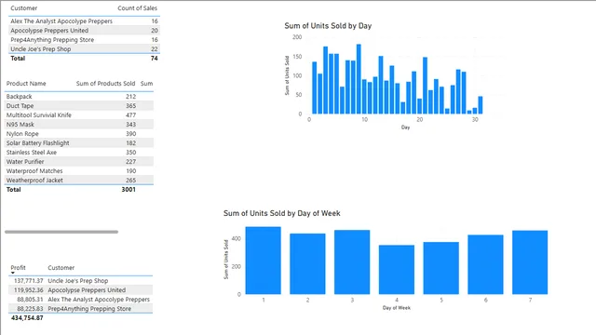Click the bar for day of week 3
596x335 pixels.
point(352,262)
